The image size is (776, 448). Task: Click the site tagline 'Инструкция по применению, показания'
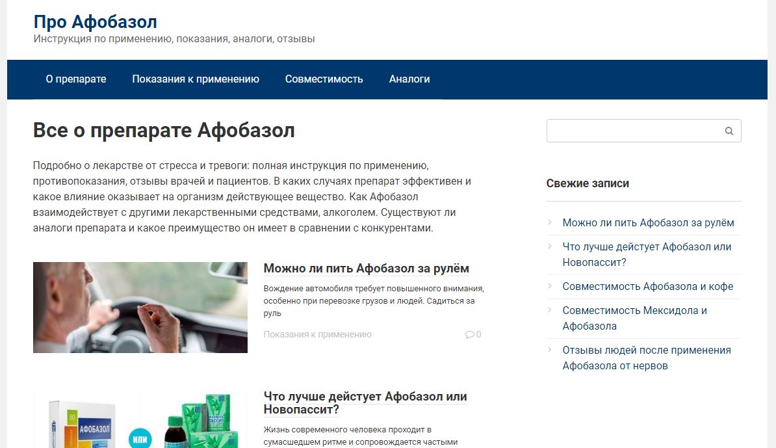tap(174, 39)
